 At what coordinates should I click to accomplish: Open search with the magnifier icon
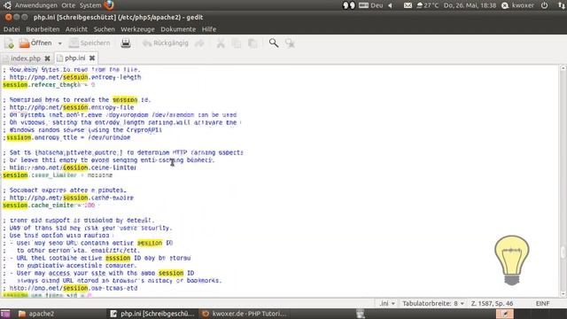coord(274,43)
